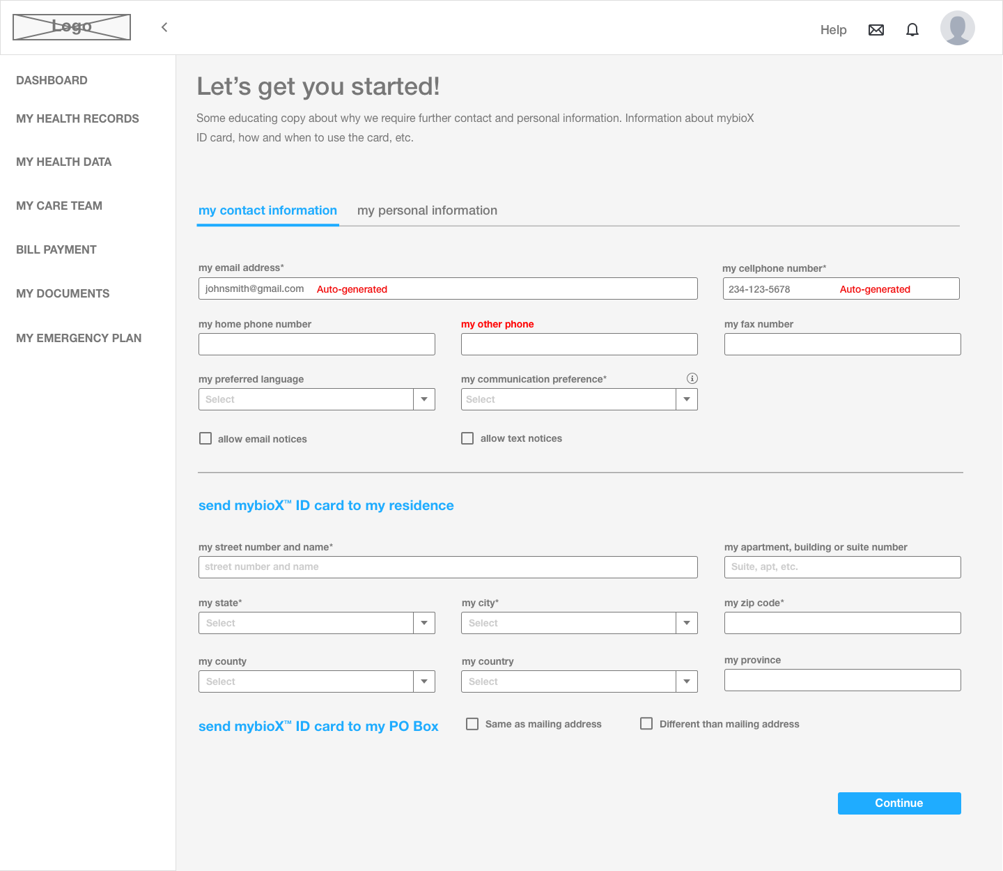Go to MY HEALTH RECORDS in sidebar

click(x=77, y=118)
